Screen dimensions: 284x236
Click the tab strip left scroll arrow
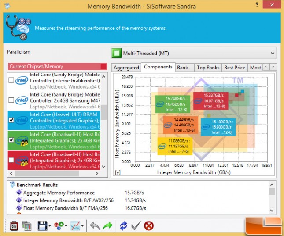[x=266, y=67]
